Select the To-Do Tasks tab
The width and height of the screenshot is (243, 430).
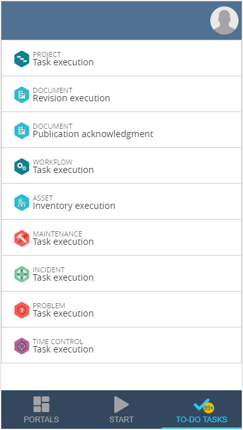(201, 409)
